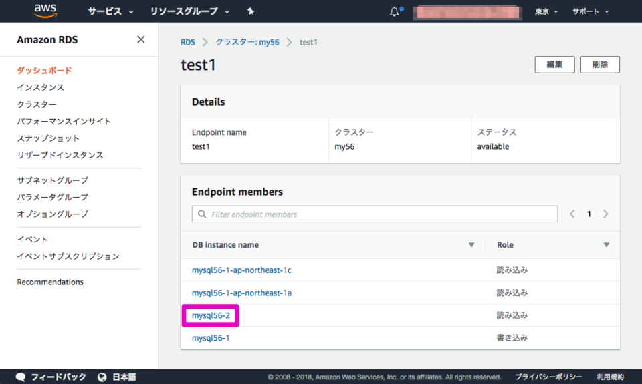
Task: Click the 'test1' Endpoint name value
Action: [x=201, y=146]
